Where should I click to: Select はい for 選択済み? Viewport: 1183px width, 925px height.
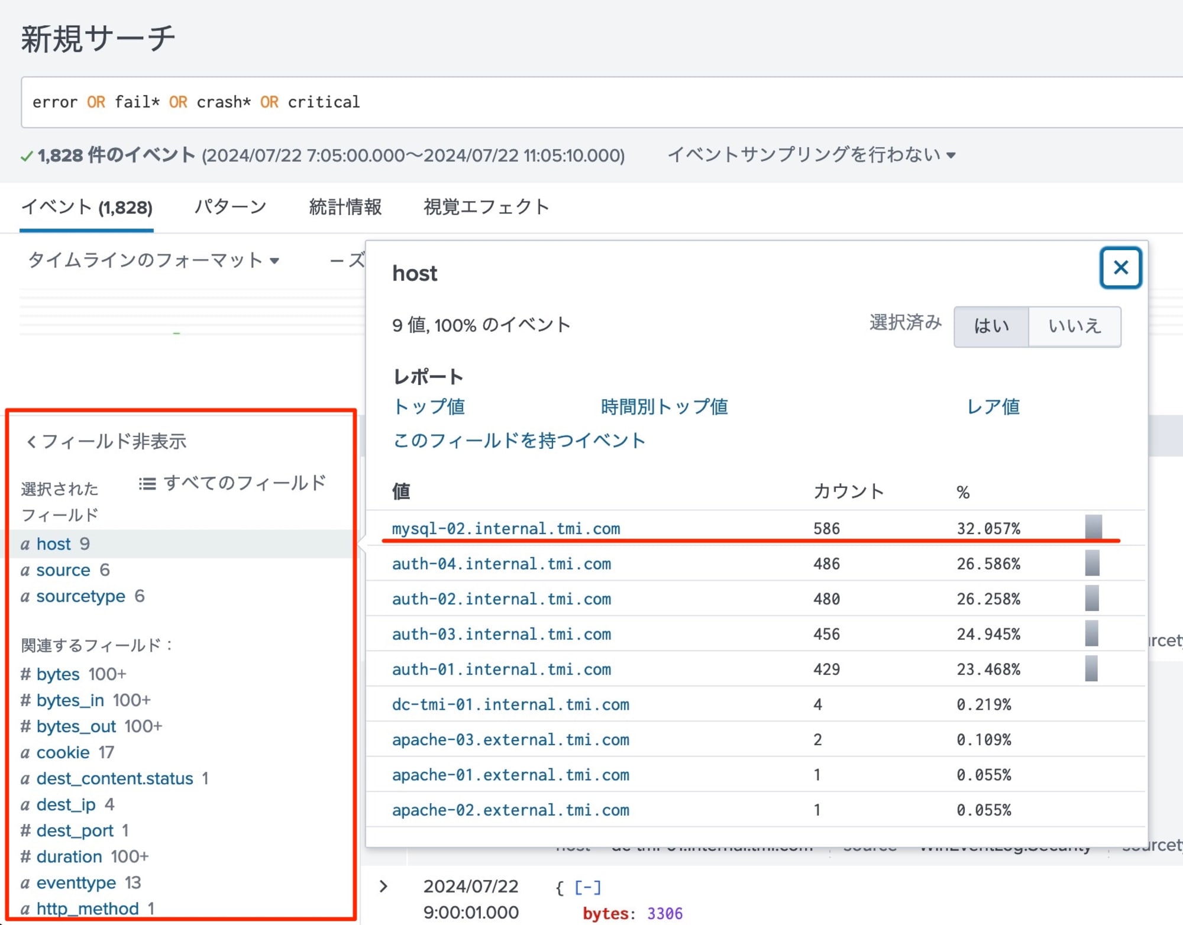coord(991,326)
